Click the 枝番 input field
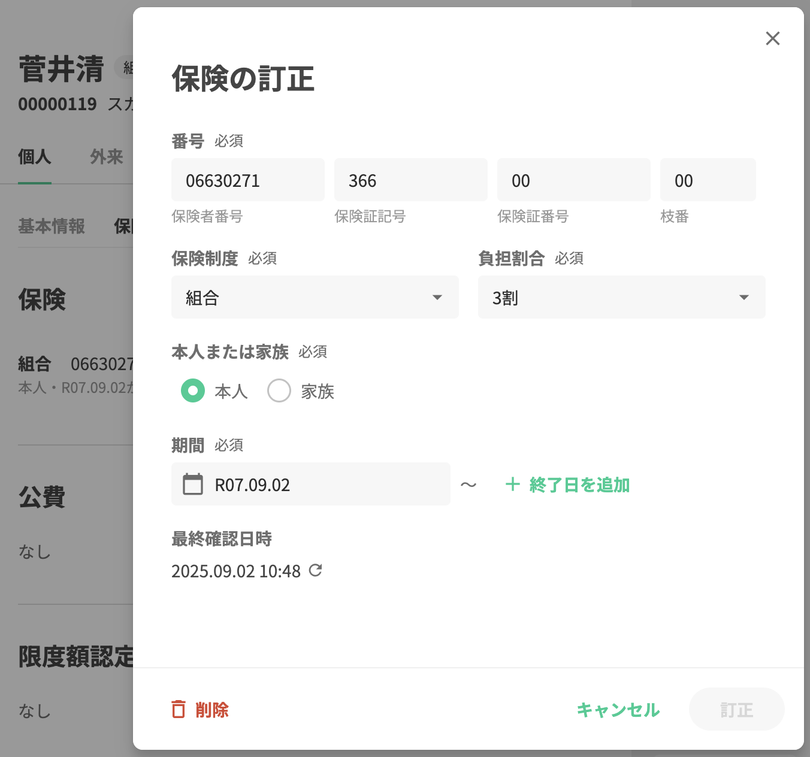 tap(708, 180)
